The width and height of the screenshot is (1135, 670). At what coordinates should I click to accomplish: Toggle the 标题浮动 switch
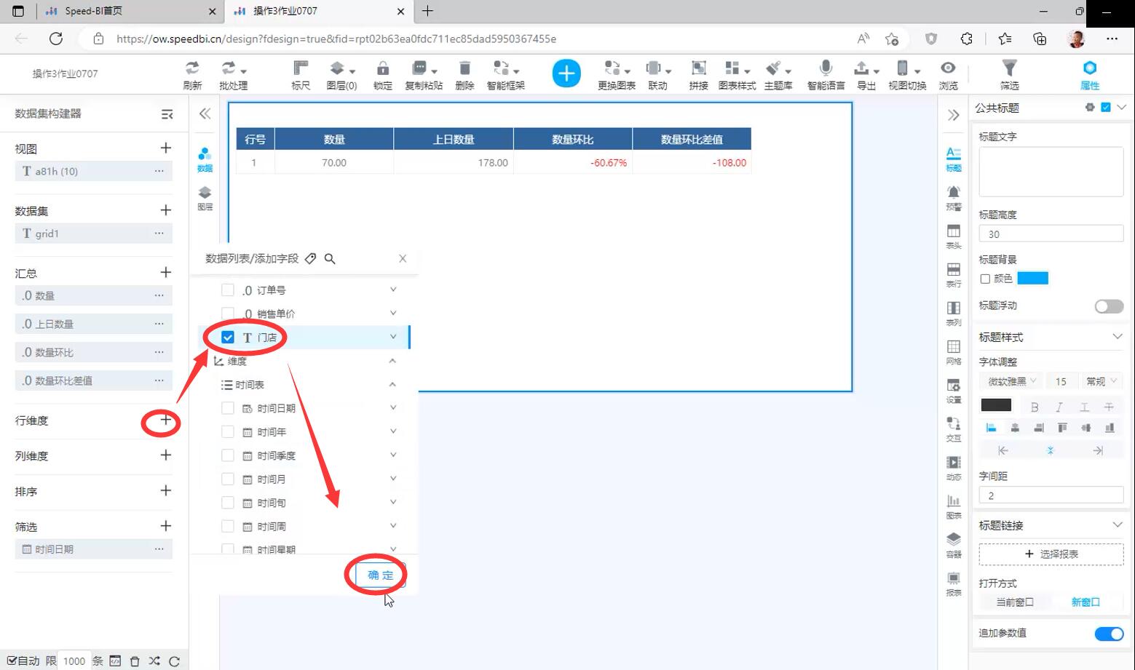pos(1109,306)
